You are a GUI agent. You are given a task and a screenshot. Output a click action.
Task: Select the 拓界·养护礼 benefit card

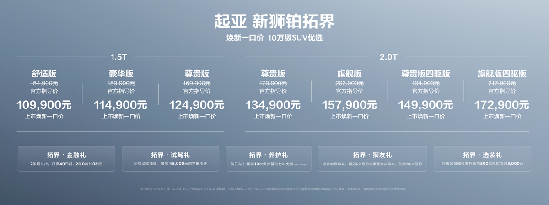coord(269,159)
